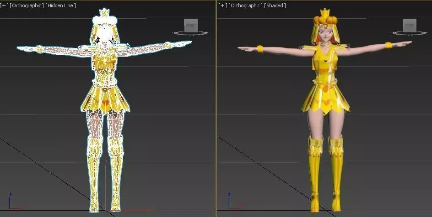Click ViewCube compass ring in Shaded viewport
Viewport: 432px width, 217px height.
[x=409, y=33]
